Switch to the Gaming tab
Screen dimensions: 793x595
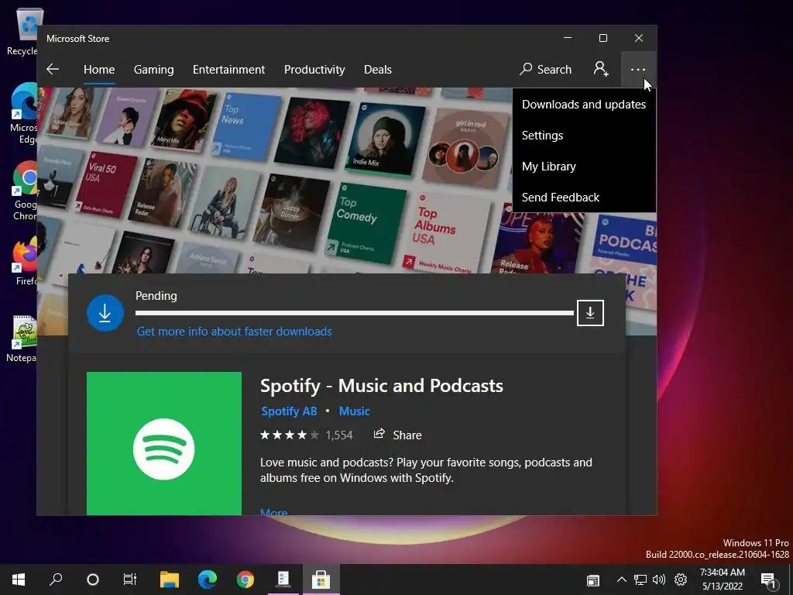click(x=154, y=69)
